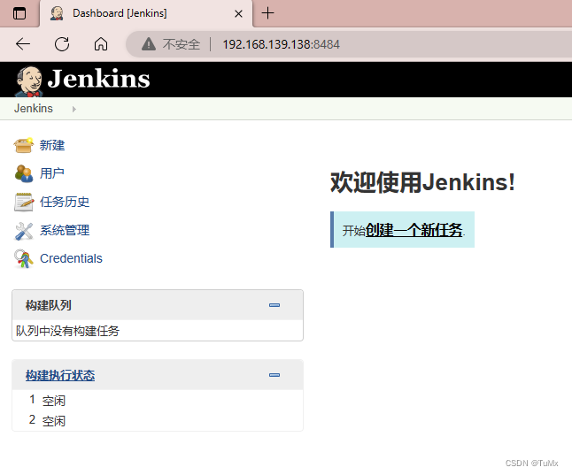
Task: Open the tab actions menu icon
Action: [x=19, y=13]
